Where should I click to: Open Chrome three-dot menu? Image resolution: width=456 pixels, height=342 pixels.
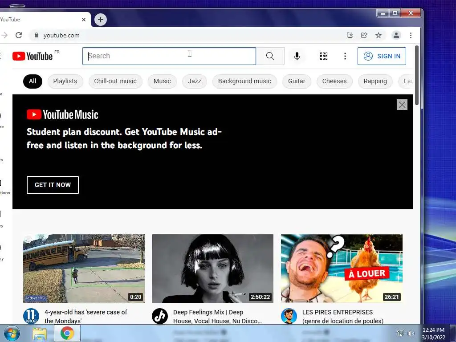coord(411,35)
